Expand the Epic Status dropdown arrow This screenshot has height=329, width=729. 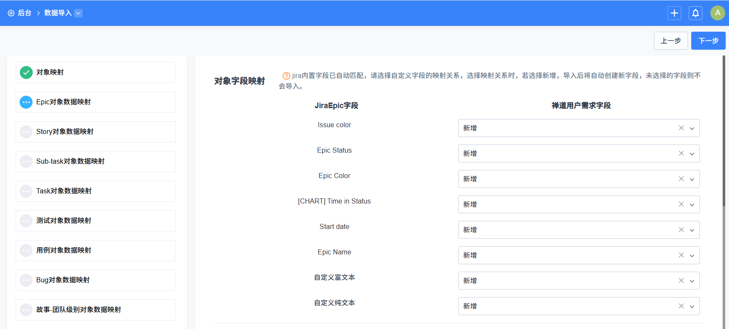pos(692,154)
